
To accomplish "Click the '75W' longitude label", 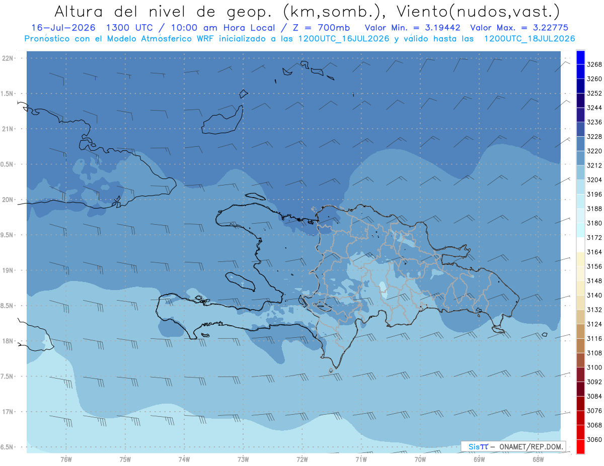I will point(125,459).
